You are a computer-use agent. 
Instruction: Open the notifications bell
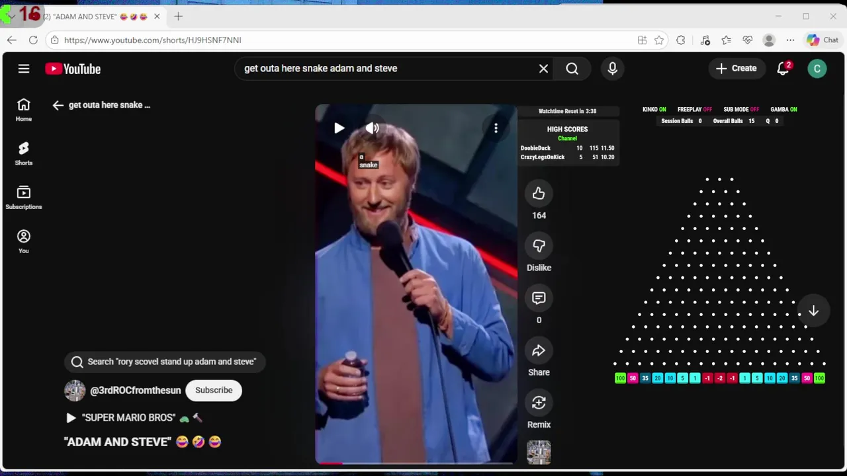tap(783, 68)
